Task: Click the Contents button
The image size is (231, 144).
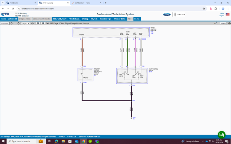Action: [x=5, y=23]
